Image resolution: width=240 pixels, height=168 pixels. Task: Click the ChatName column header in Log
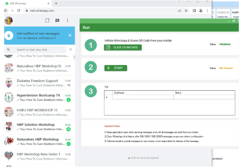tap(143, 93)
